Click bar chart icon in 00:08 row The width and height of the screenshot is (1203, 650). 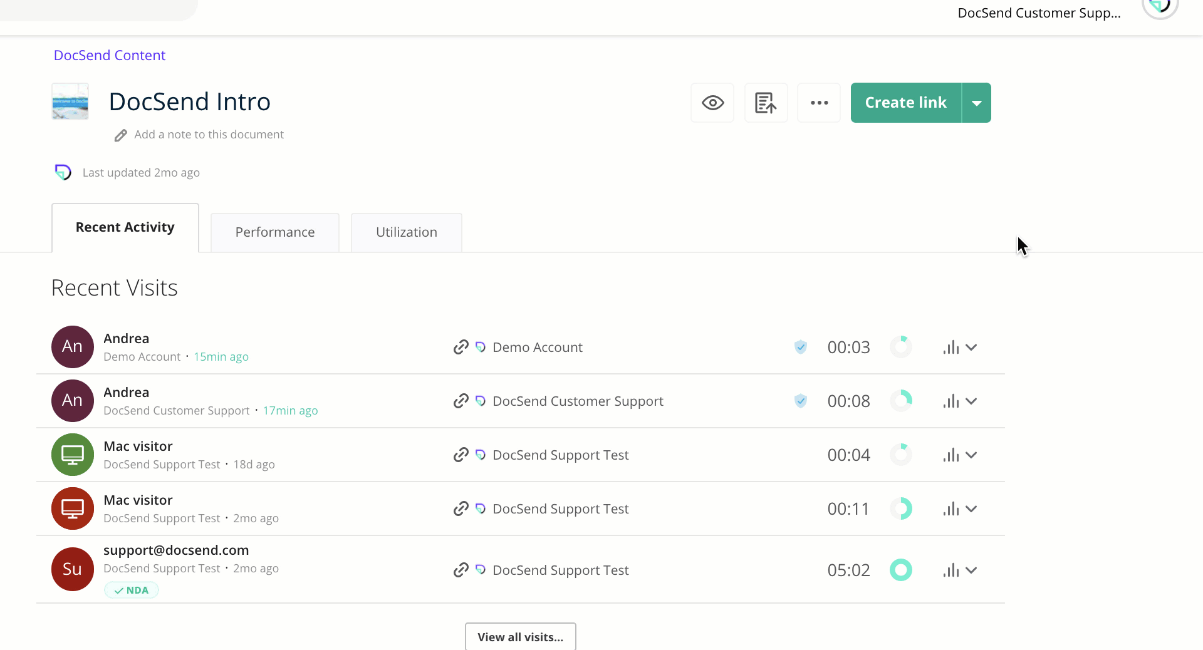coord(951,401)
